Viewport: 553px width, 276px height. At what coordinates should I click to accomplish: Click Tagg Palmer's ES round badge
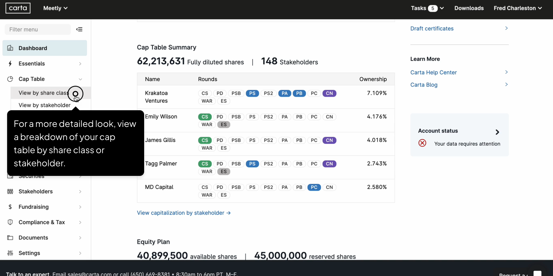[x=224, y=172]
